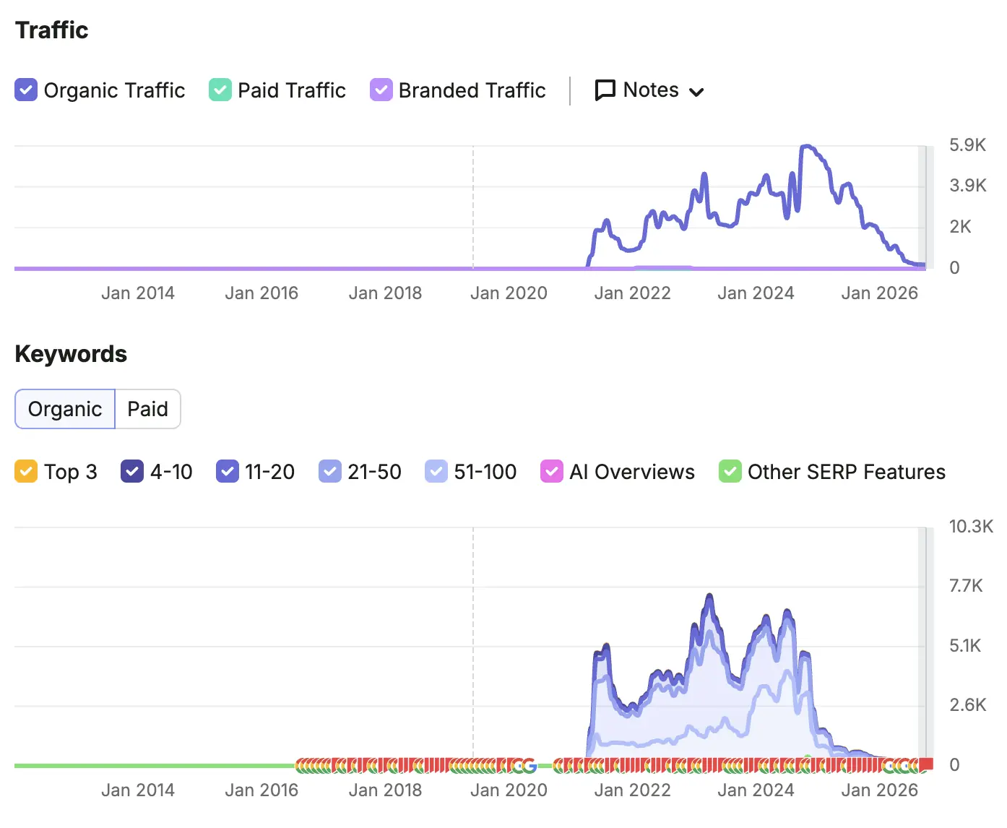Click the Branded Traffic legend label
Image resolution: width=1007 pixels, height=828 pixels.
tap(472, 90)
